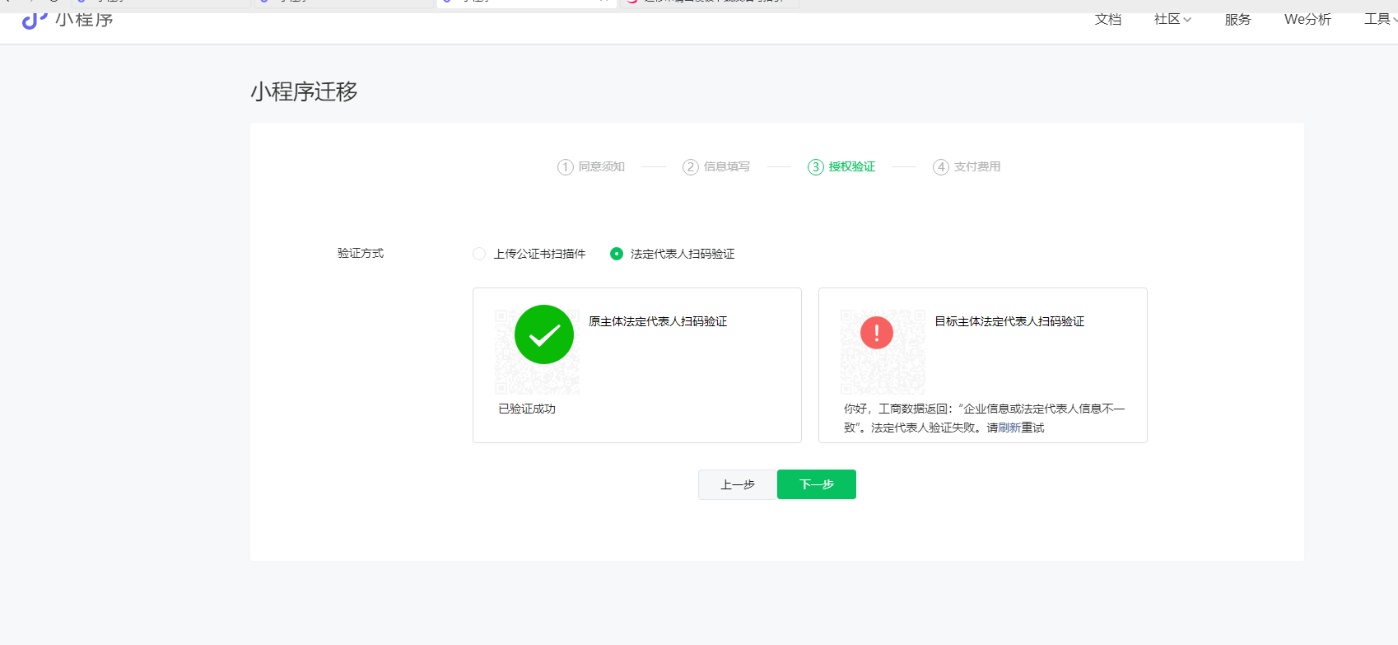This screenshot has height=645, width=1398.
Task: Open the 文档 menu item
Action: point(1108,20)
